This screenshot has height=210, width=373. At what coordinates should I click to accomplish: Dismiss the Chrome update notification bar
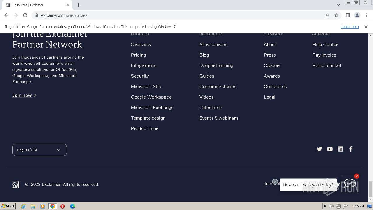point(366,27)
